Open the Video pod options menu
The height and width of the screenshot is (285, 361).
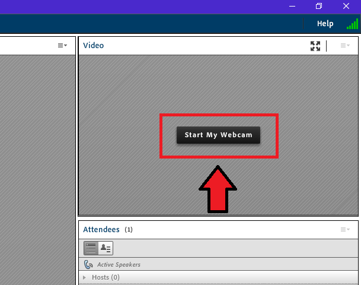pos(344,46)
